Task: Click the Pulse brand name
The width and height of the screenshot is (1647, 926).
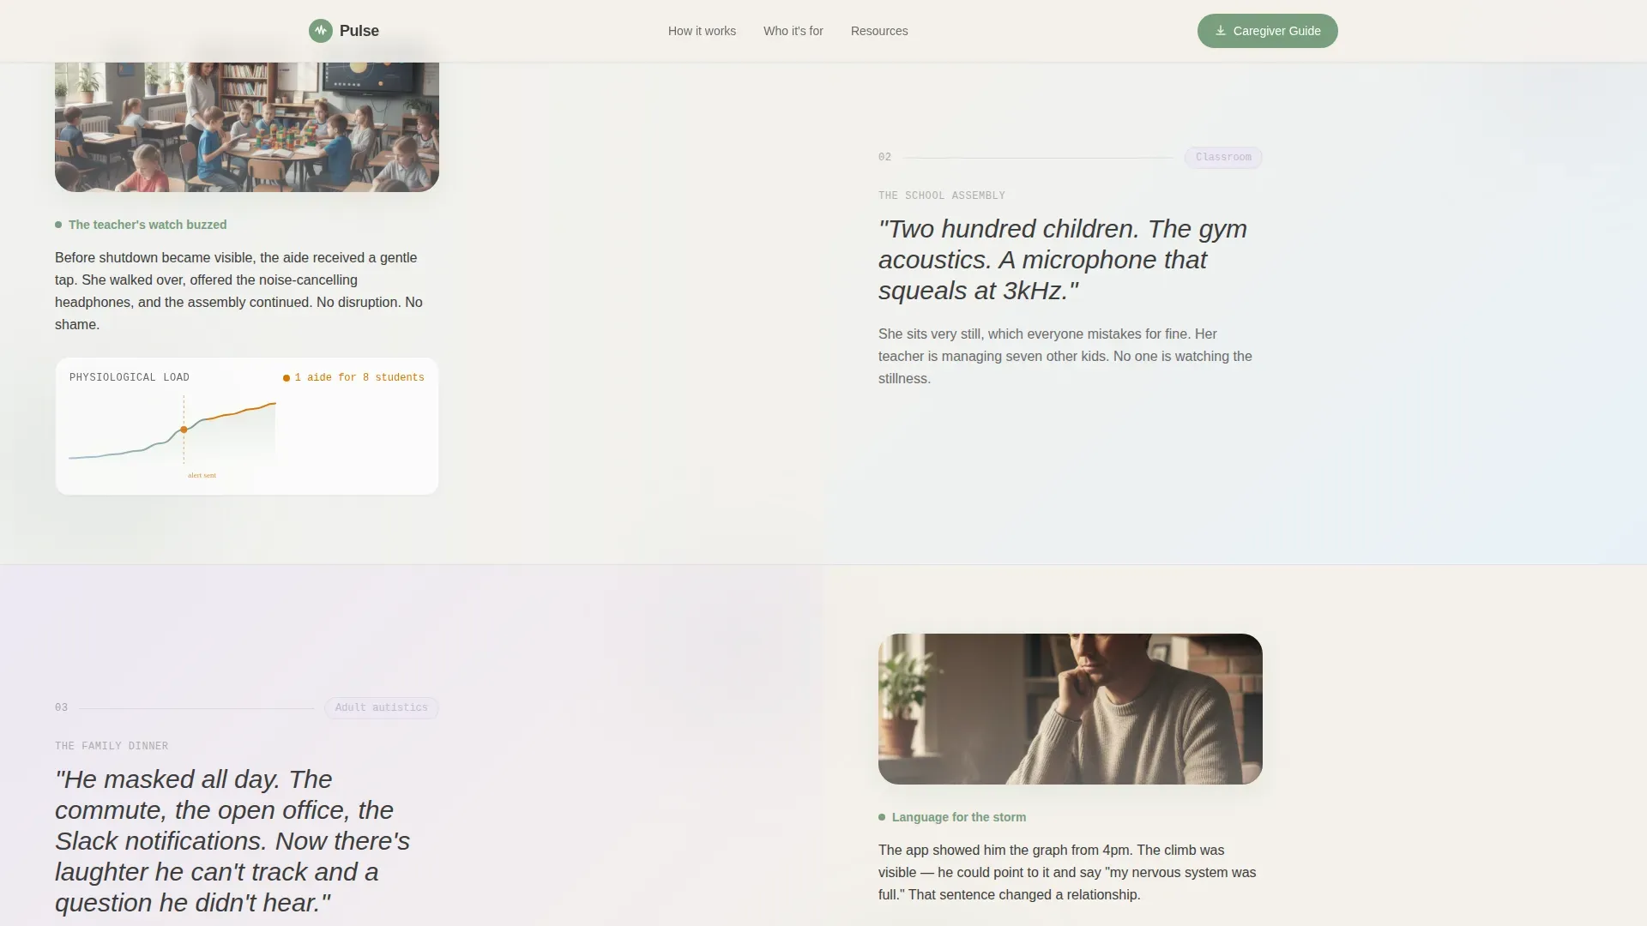Action: 359,31
